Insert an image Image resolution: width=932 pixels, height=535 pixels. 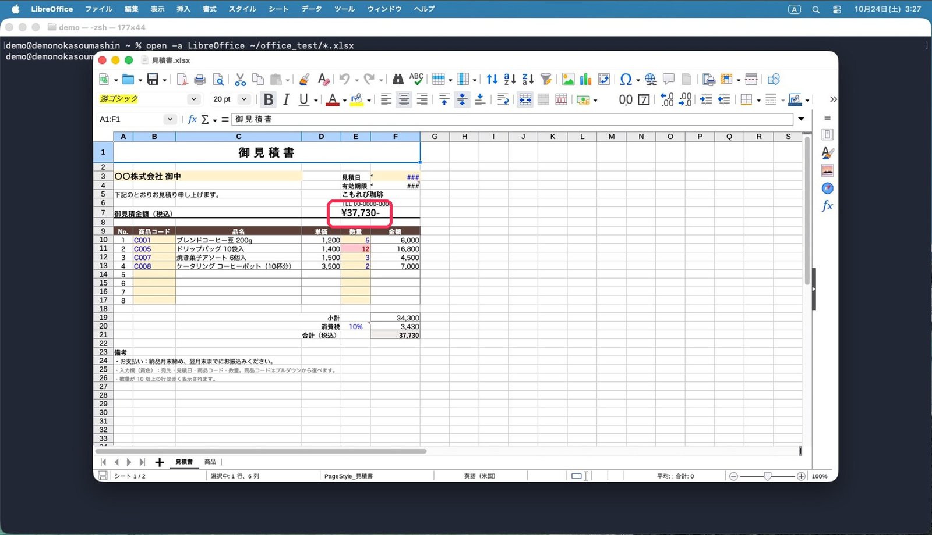(x=568, y=80)
